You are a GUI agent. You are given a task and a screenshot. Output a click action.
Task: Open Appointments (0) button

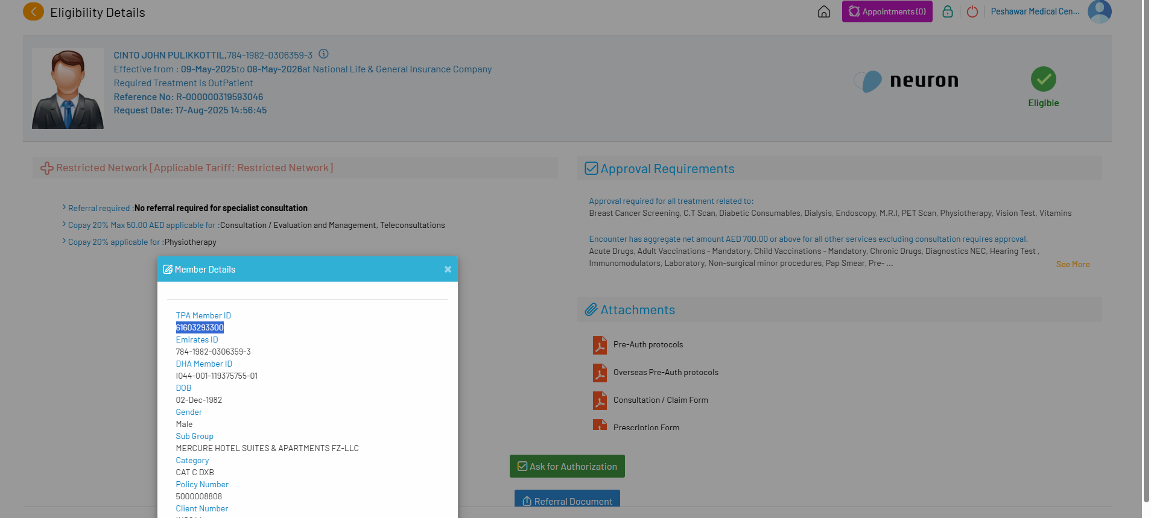pos(887,11)
